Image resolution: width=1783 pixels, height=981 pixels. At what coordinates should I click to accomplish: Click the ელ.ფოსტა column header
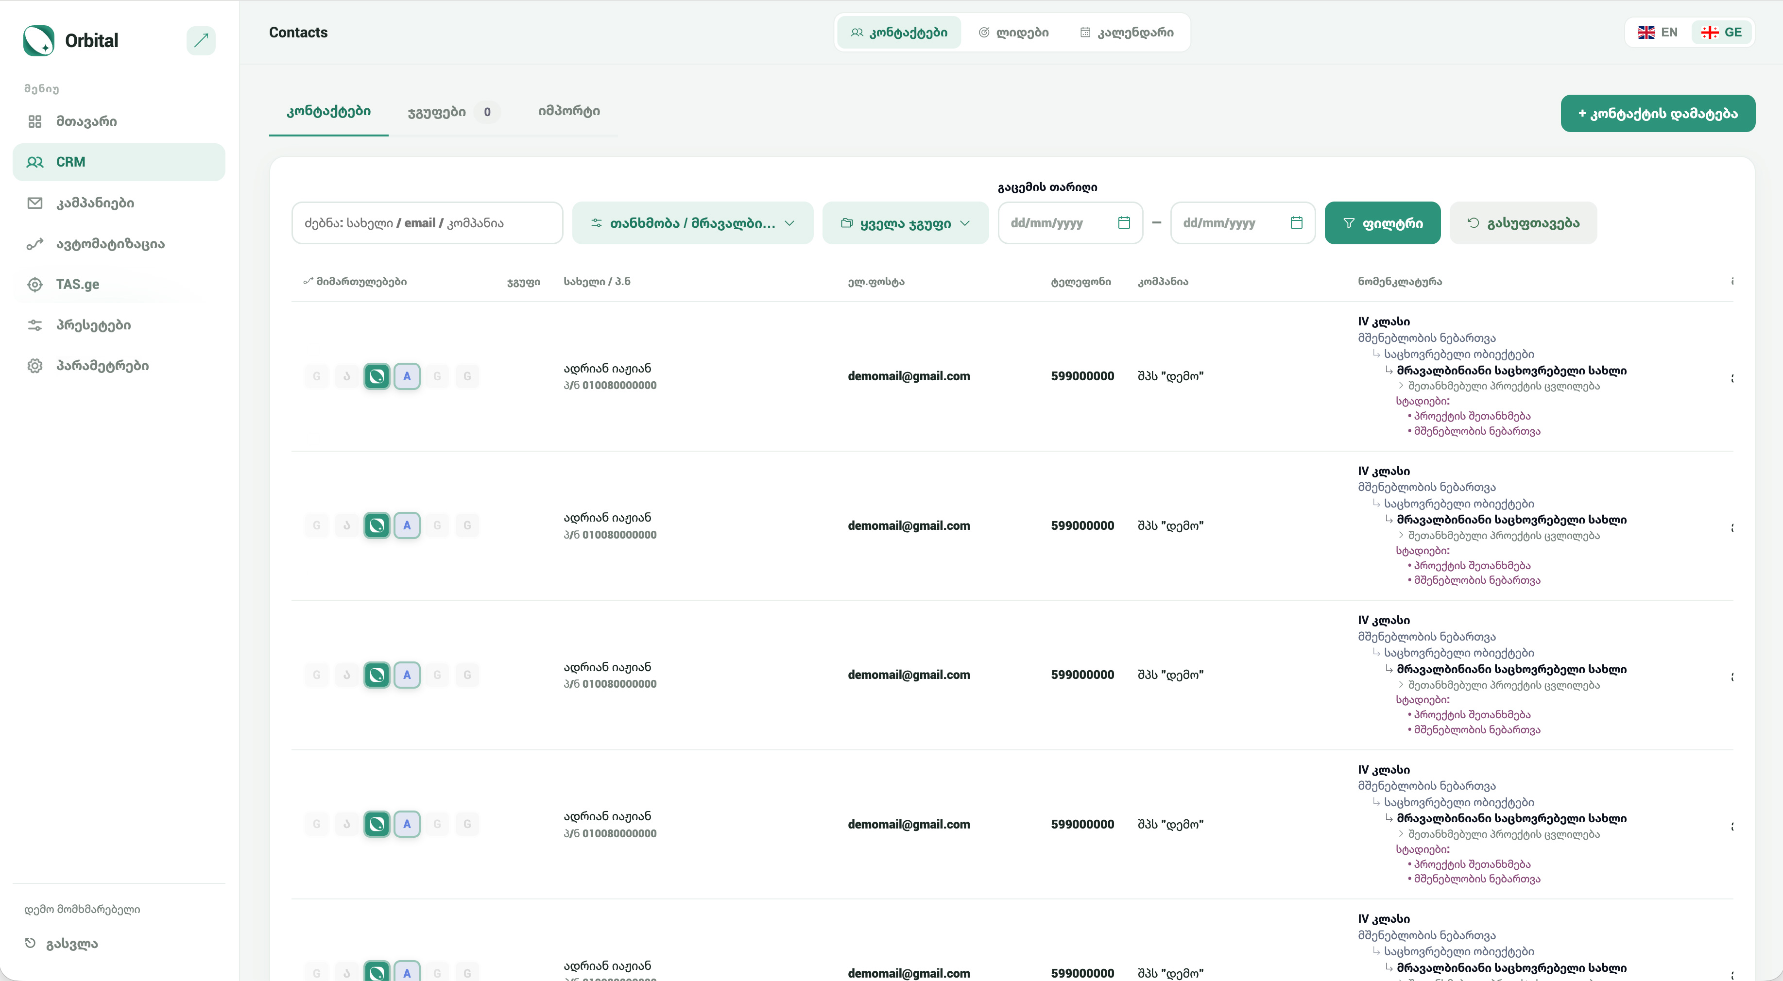876,282
